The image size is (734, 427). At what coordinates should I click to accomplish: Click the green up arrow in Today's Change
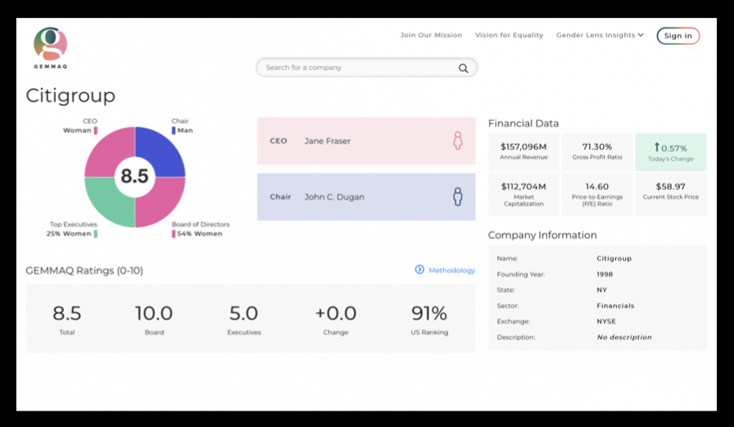click(x=656, y=147)
